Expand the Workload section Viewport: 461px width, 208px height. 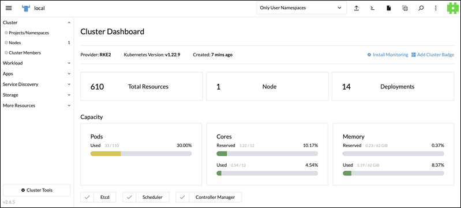(37, 63)
